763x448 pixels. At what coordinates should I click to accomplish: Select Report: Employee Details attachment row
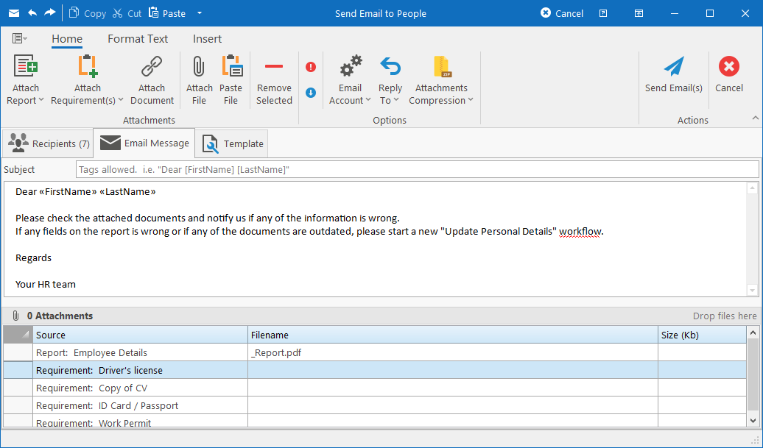pos(375,352)
